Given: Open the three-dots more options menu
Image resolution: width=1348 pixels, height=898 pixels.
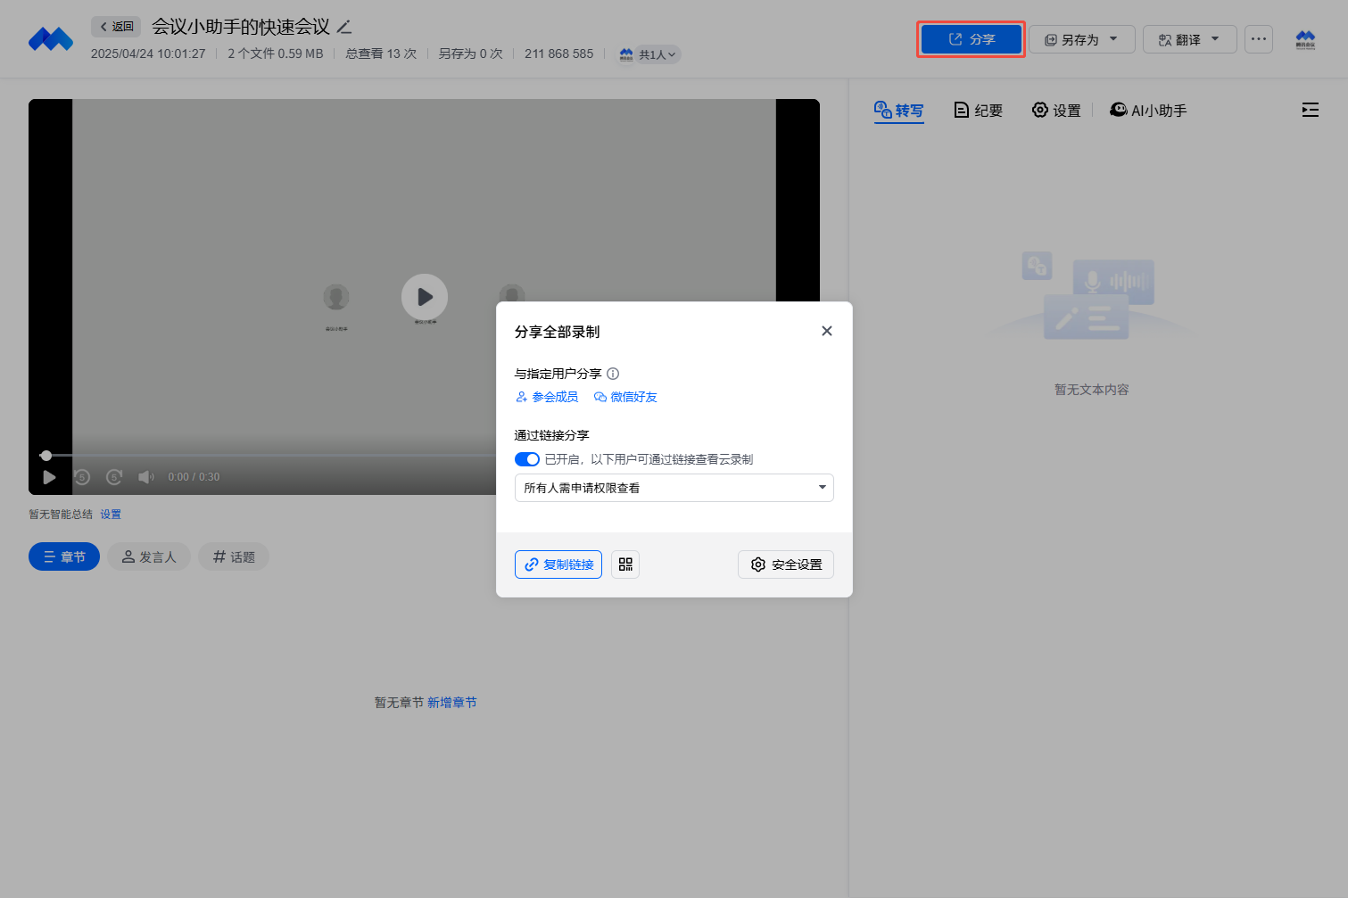Looking at the screenshot, I should tap(1259, 39).
